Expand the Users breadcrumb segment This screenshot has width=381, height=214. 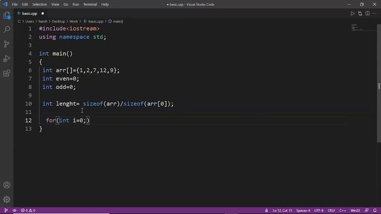[x=30, y=21]
